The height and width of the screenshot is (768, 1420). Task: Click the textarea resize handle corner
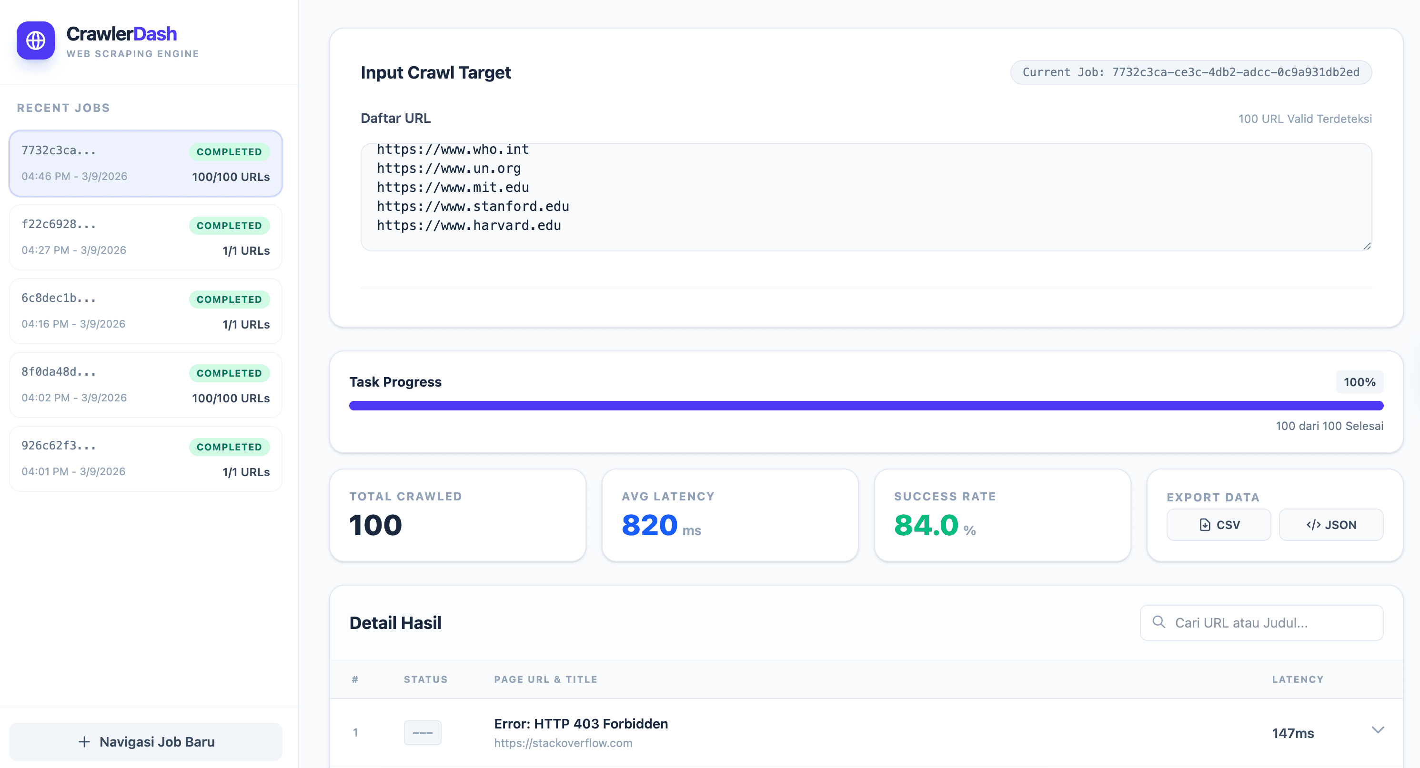[x=1367, y=246]
